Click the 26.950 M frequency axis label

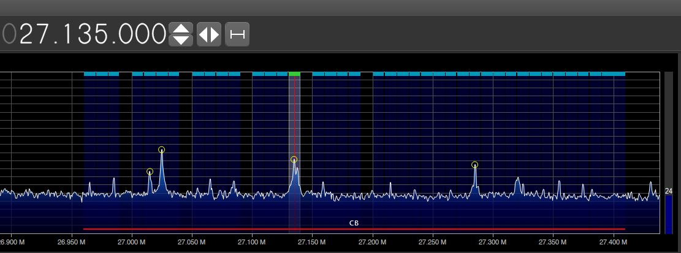point(70,241)
